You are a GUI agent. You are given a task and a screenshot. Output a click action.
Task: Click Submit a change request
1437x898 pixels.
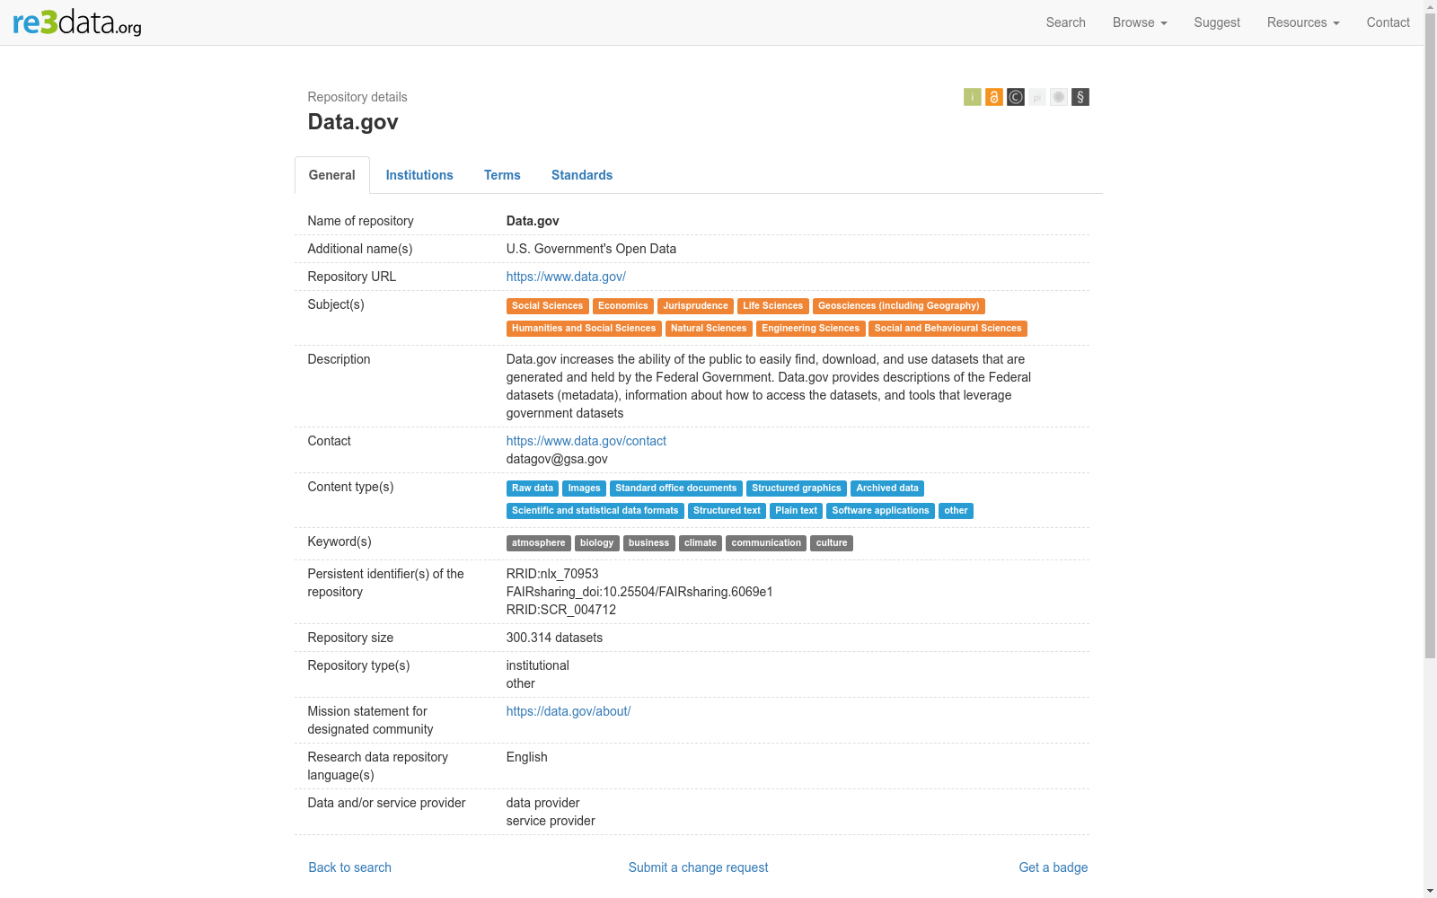pos(698,867)
